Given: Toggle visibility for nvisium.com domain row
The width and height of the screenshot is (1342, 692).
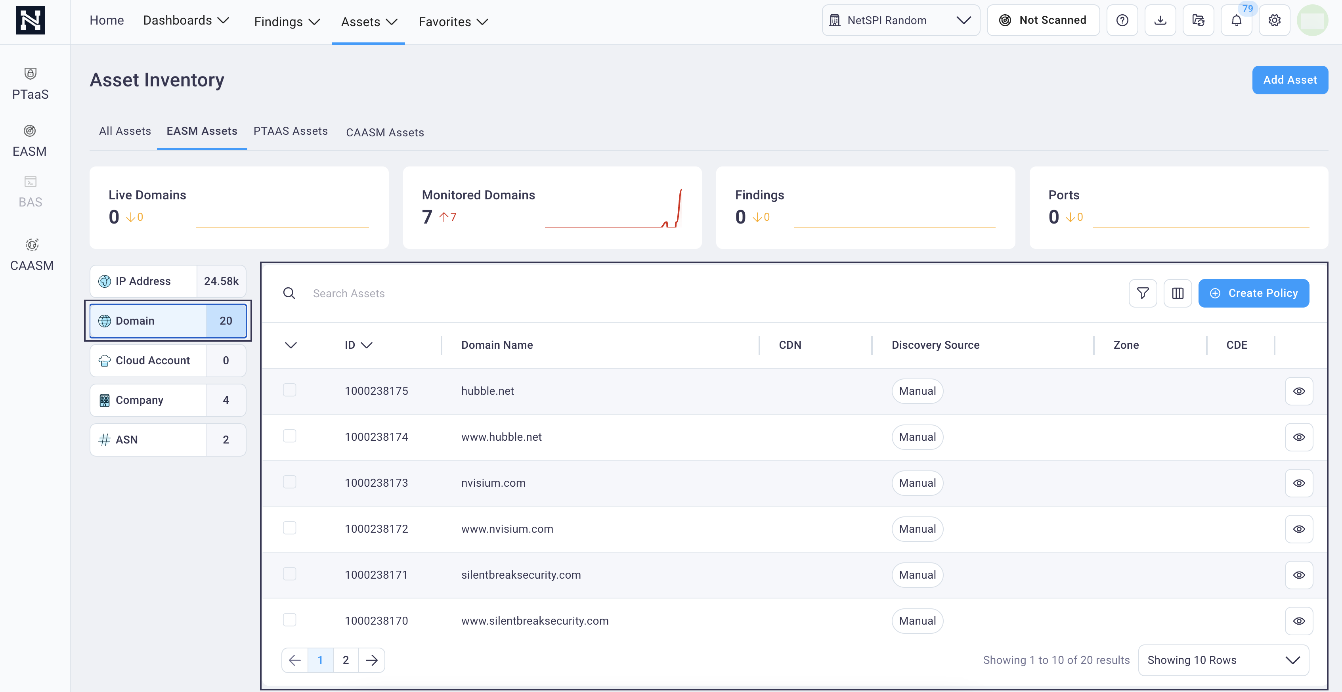Looking at the screenshot, I should click(1299, 483).
